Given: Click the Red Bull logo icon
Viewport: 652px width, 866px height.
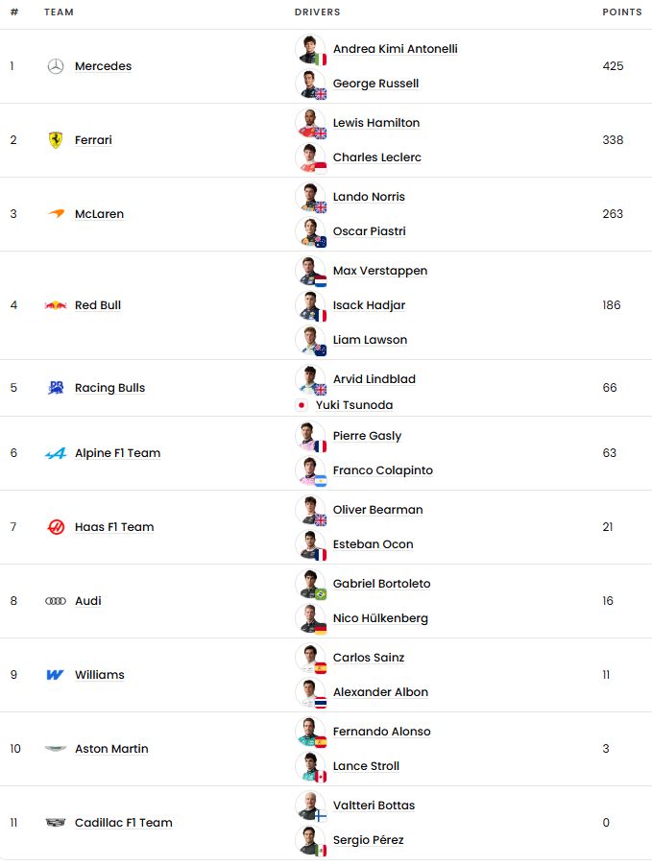Looking at the screenshot, I should [x=56, y=305].
